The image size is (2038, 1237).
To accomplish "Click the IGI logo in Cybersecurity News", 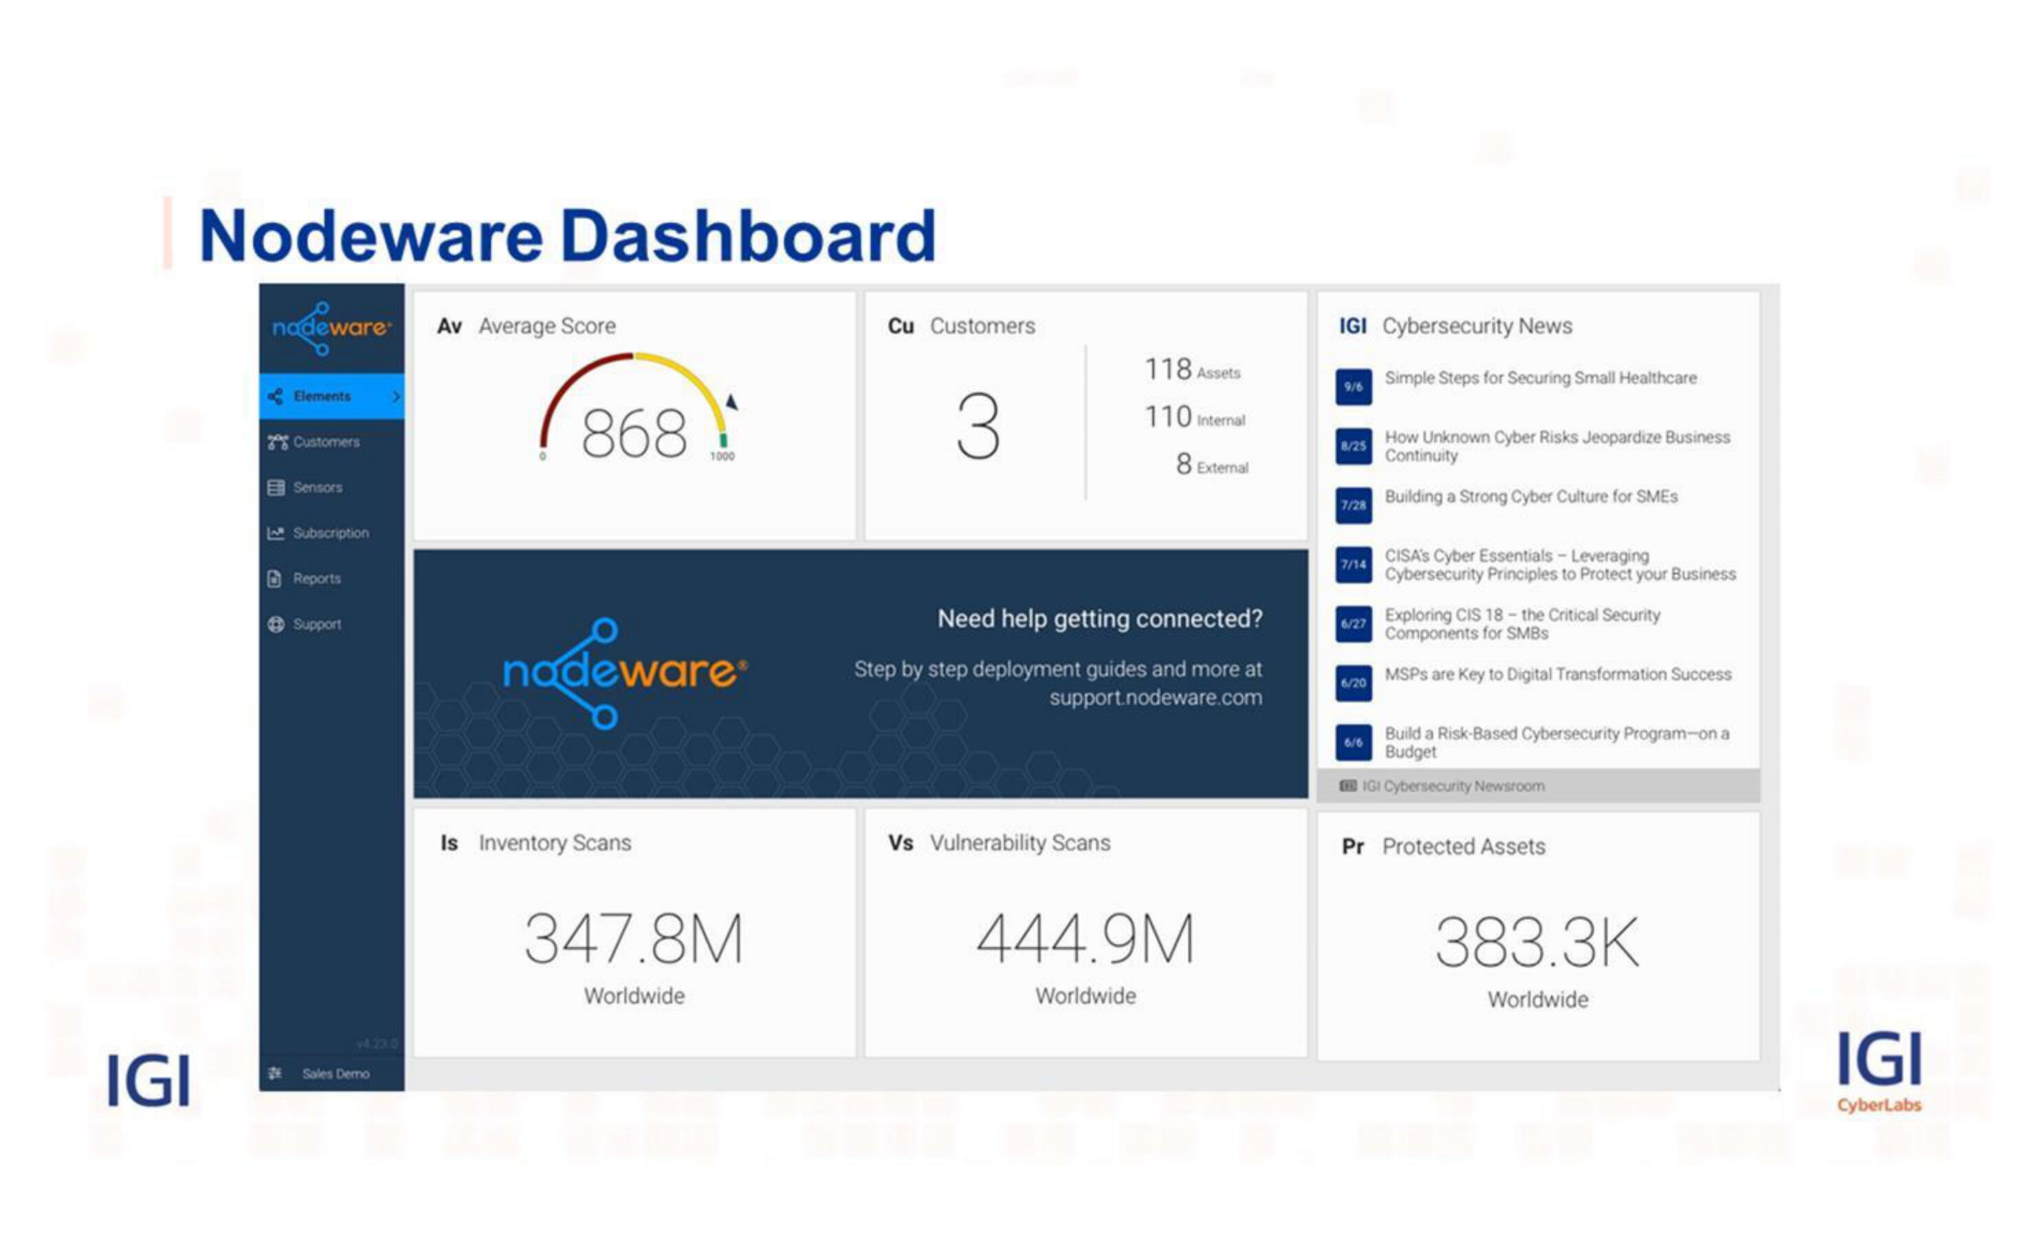I will coord(1353,326).
